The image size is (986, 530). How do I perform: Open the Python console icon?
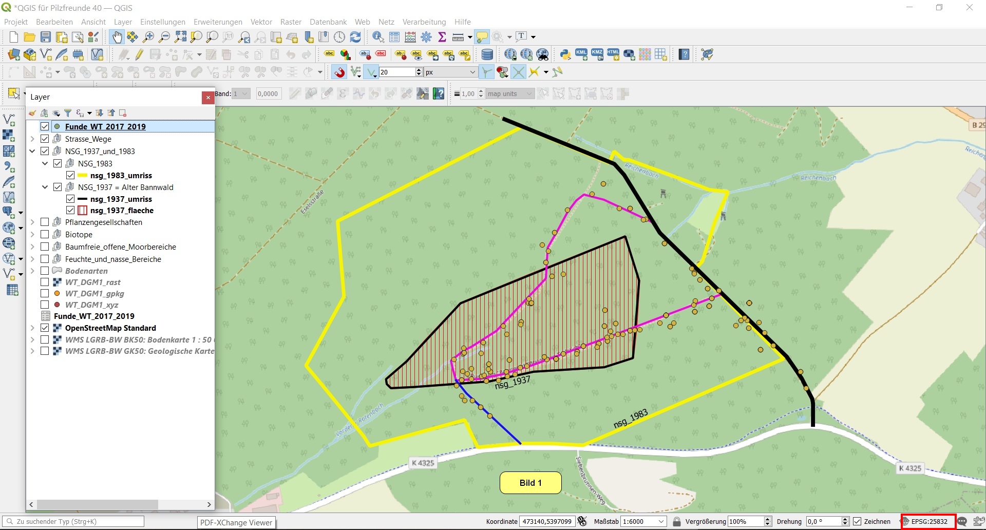point(565,54)
